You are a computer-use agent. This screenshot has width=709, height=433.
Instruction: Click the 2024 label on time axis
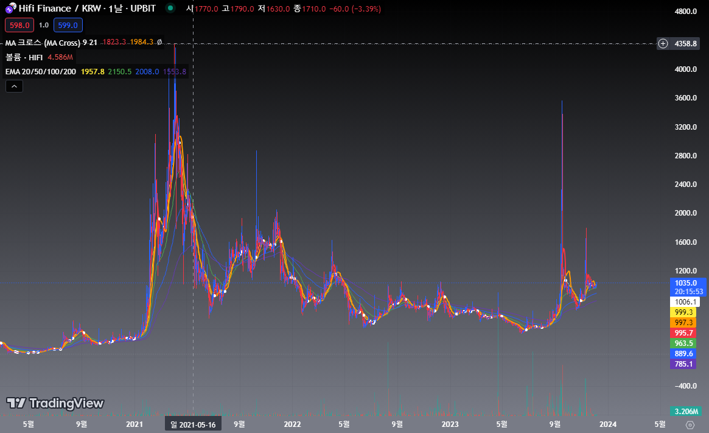click(608, 424)
